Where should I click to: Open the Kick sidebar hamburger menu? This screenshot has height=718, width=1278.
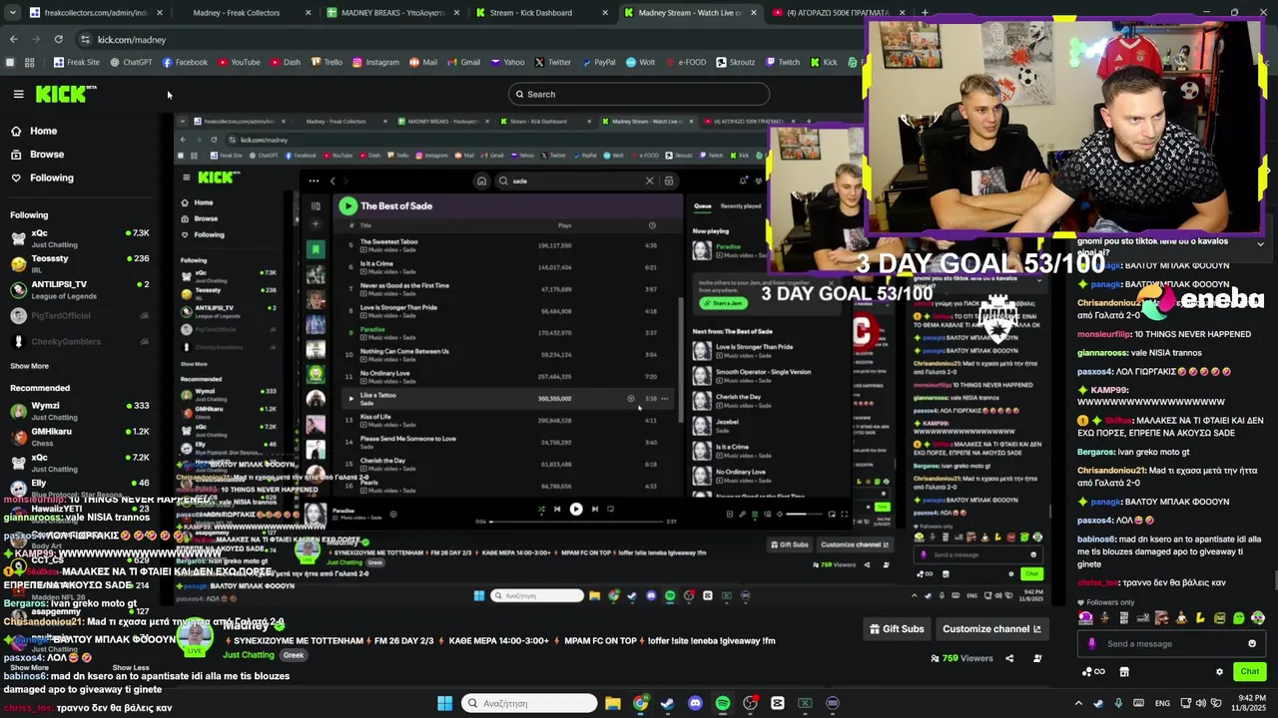tap(18, 94)
